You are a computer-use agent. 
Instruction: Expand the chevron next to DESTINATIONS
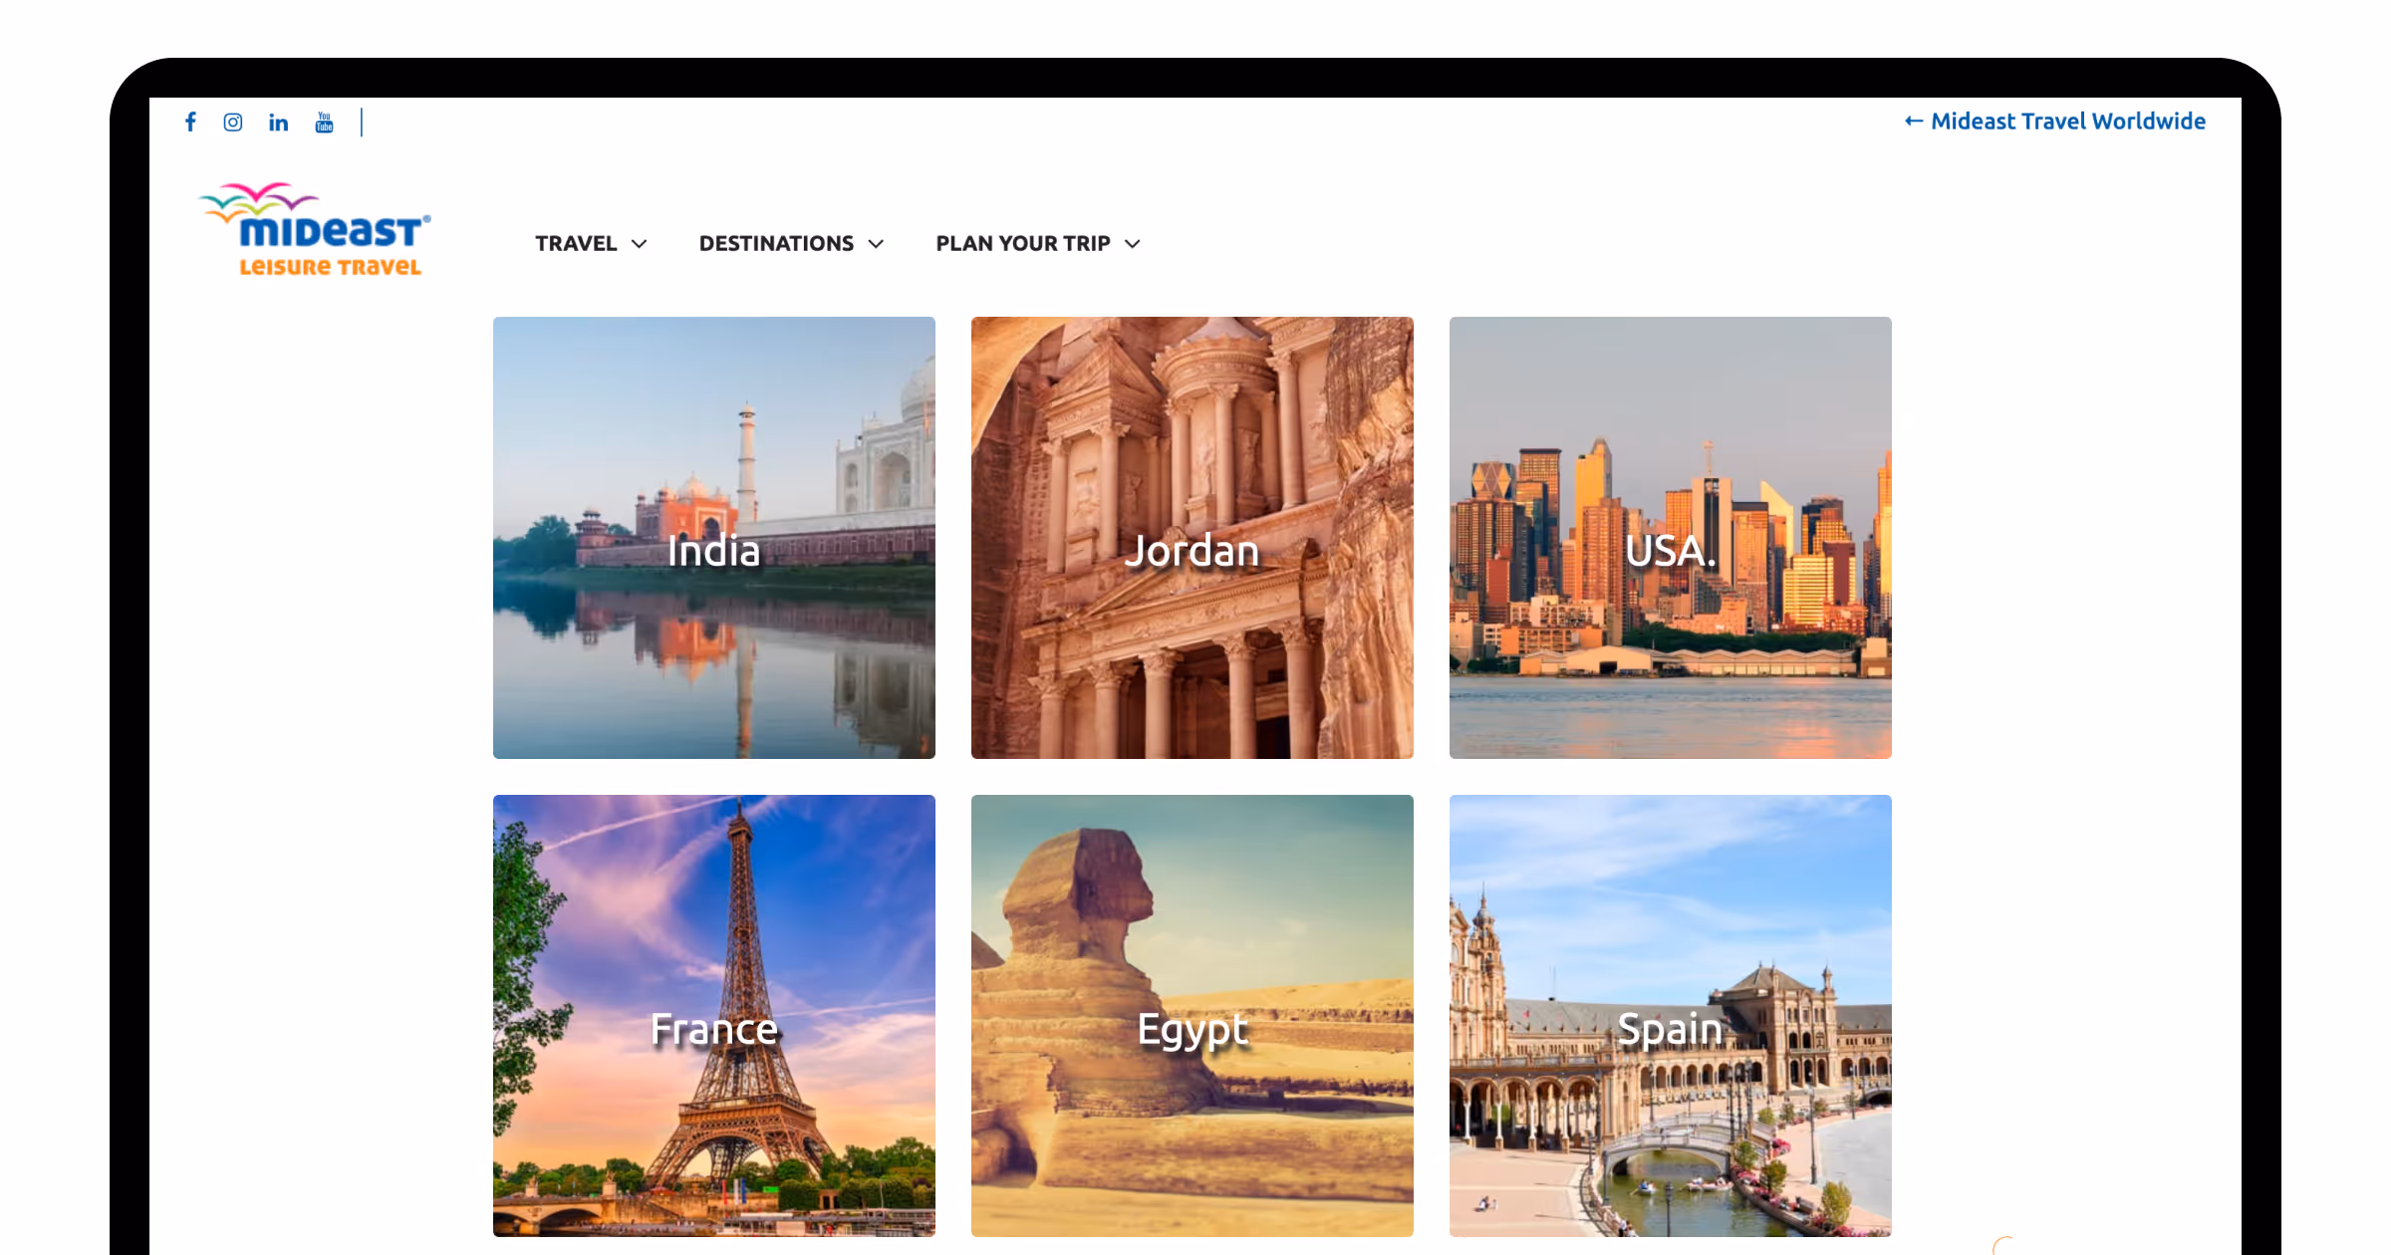click(x=876, y=244)
